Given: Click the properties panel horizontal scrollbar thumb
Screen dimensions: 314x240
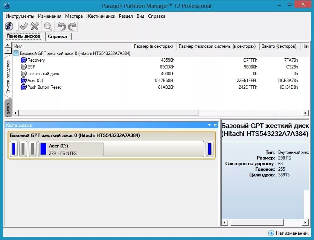Looking at the screenshot, I should (257, 222).
